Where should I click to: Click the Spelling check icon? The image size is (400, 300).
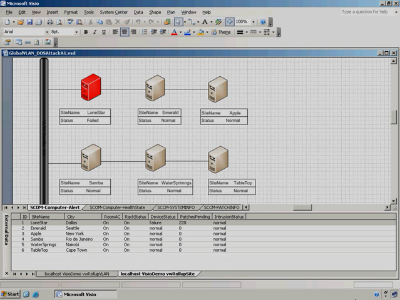point(70,22)
